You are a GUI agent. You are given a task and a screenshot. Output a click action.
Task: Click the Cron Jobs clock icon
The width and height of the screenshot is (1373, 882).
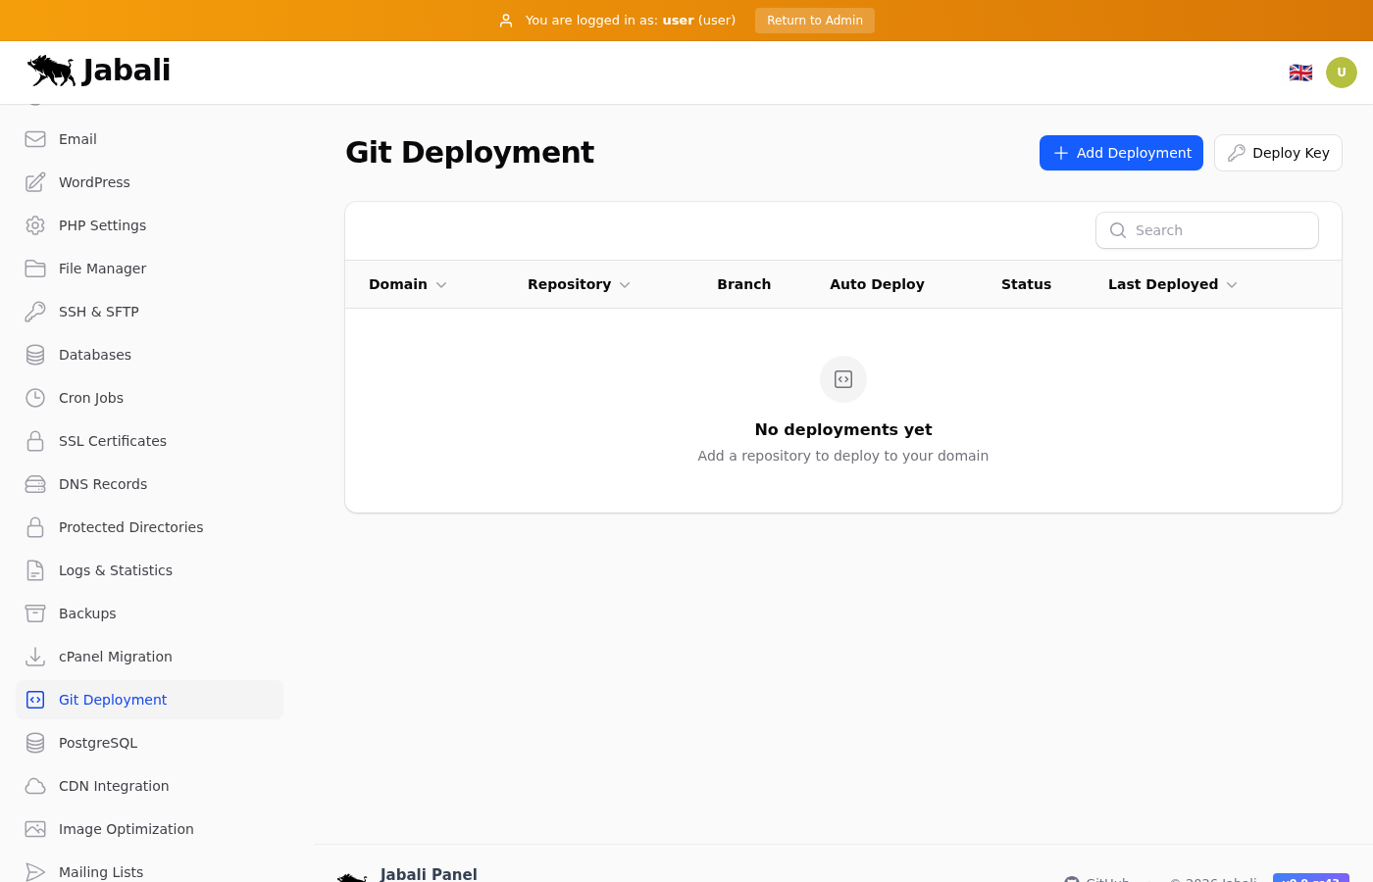(x=35, y=398)
